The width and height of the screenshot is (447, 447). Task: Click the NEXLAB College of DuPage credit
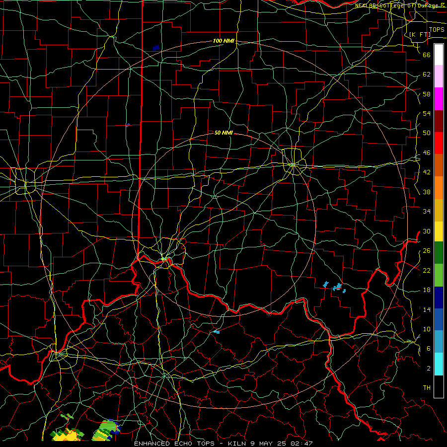pyautogui.click(x=400, y=5)
